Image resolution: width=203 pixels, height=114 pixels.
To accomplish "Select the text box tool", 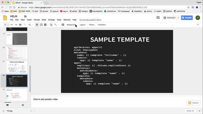I will [x=41, y=25].
